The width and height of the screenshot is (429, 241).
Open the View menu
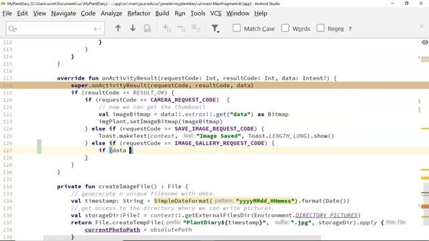pyautogui.click(x=40, y=13)
